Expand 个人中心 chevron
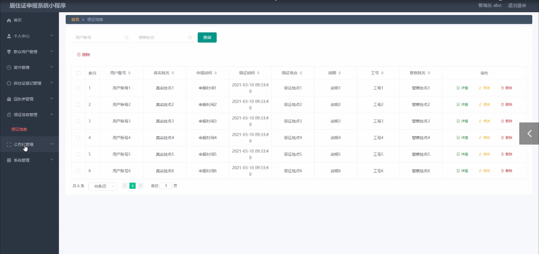 (52, 36)
